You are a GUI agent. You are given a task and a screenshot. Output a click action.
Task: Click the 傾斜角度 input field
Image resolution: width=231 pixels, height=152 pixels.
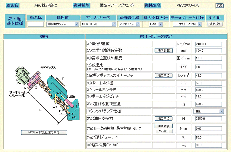point(208,145)
